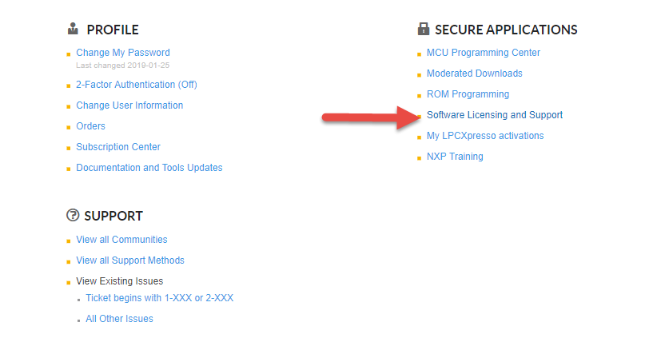
Task: View all Communities link
Action: point(121,240)
